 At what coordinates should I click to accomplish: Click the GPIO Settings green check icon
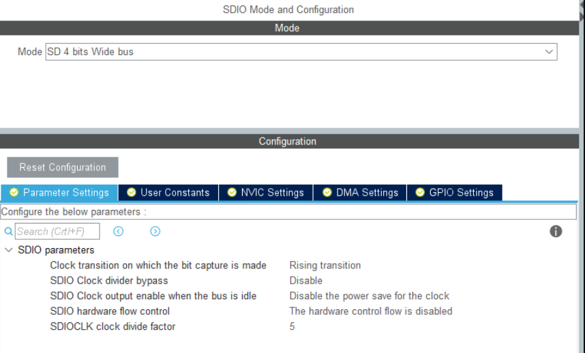(420, 193)
